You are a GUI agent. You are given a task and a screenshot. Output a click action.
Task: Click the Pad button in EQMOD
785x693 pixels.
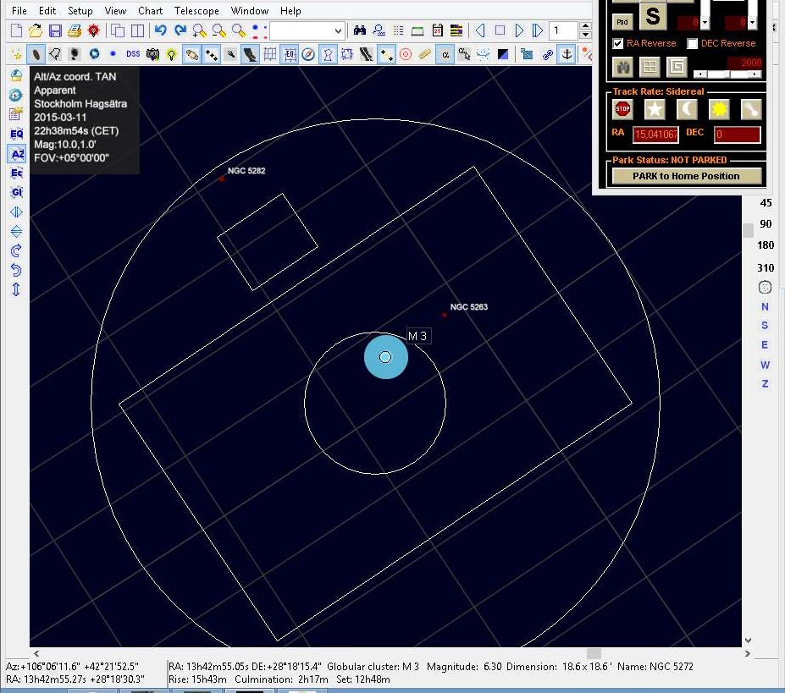622,22
